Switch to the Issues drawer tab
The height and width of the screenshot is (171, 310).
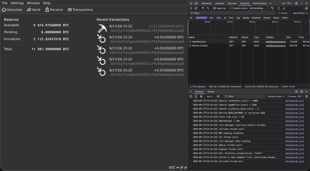(210, 91)
